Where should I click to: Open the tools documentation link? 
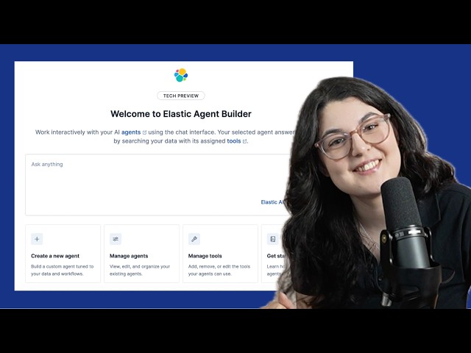click(234, 140)
